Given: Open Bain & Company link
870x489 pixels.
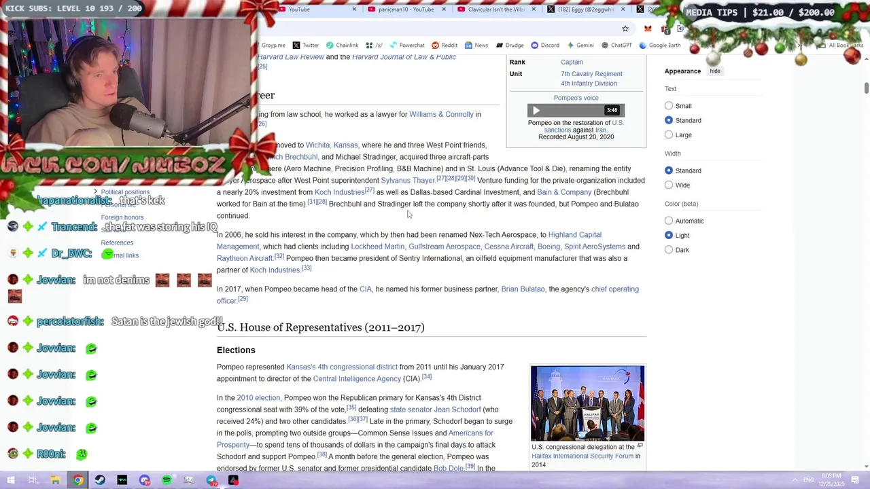Looking at the screenshot, I should [x=564, y=192].
